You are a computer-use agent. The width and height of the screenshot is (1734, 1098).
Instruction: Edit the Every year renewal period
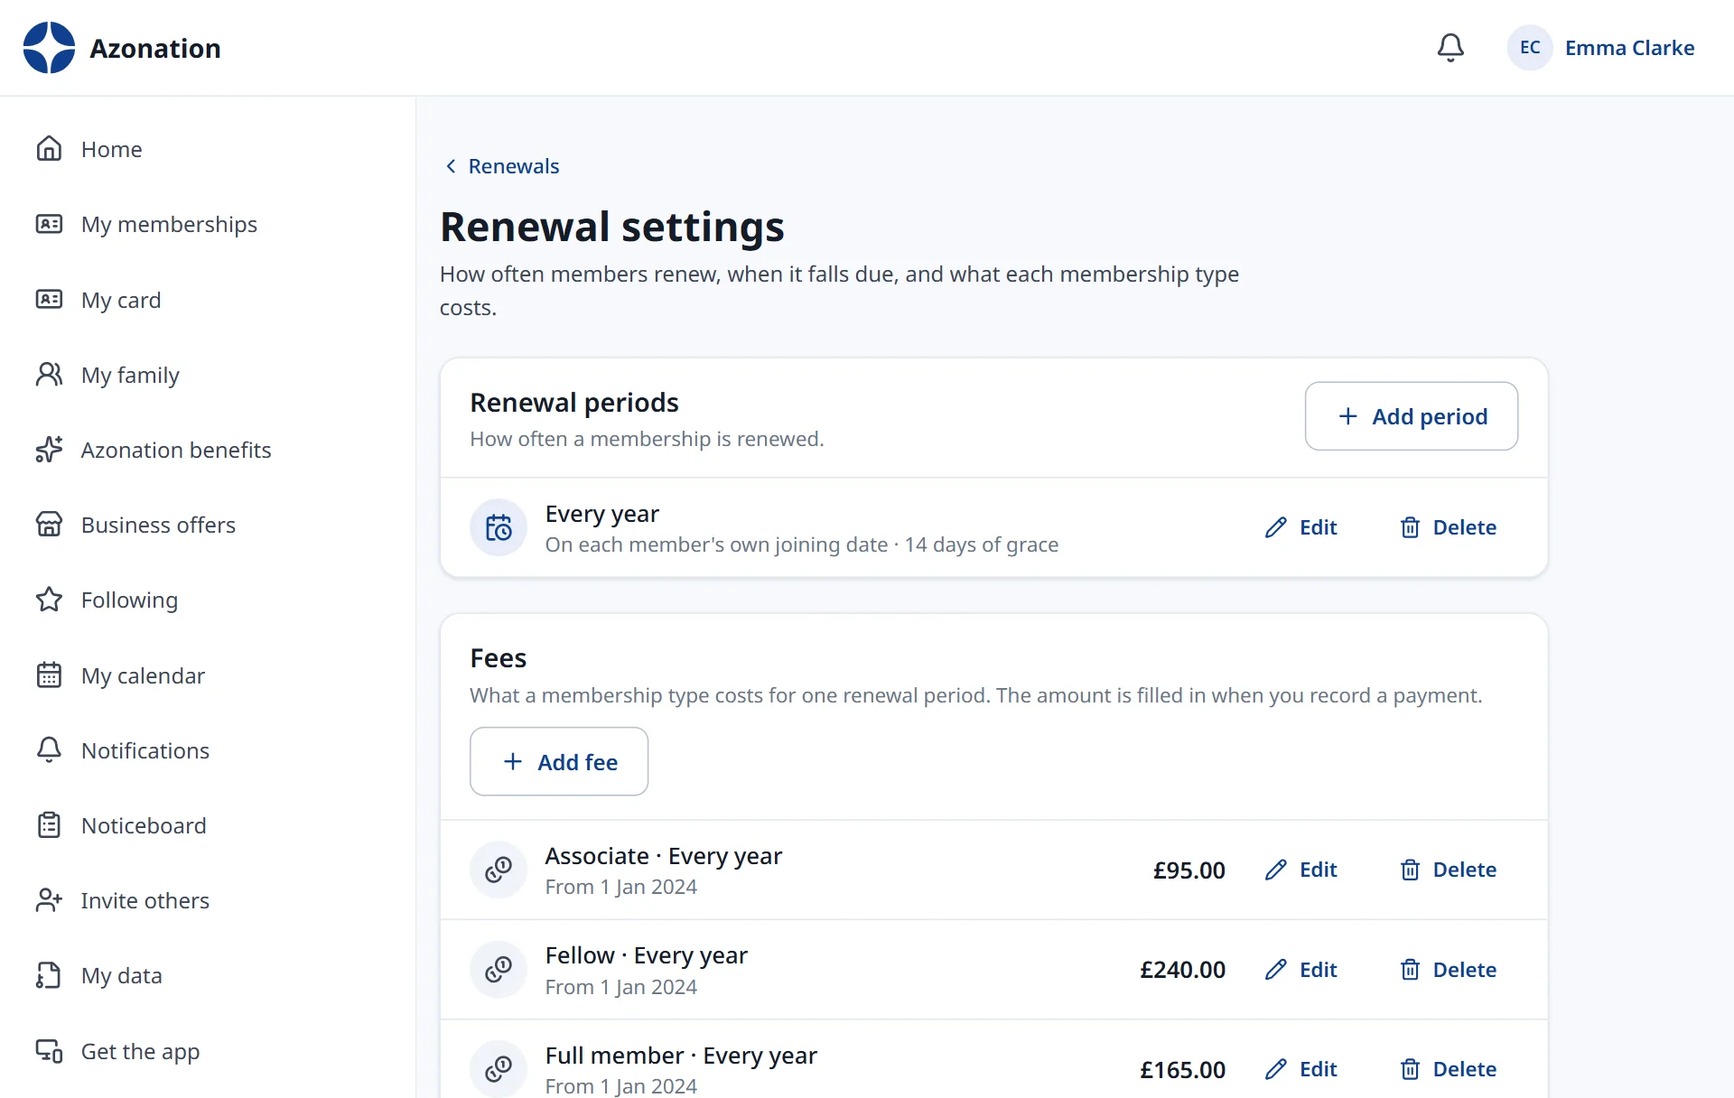(1300, 527)
